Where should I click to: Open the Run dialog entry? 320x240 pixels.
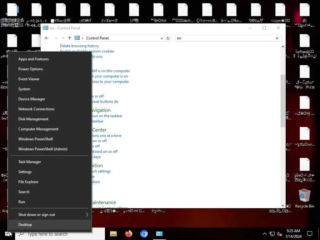click(x=50, y=202)
